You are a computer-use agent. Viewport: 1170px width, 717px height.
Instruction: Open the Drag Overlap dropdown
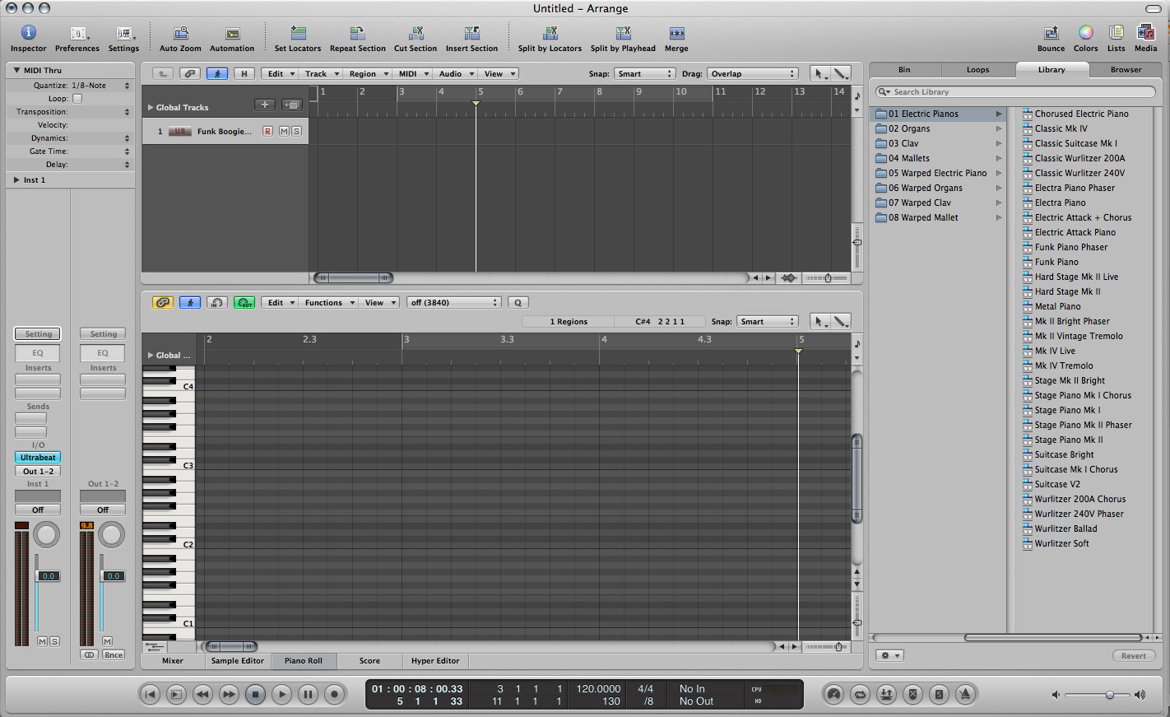753,74
